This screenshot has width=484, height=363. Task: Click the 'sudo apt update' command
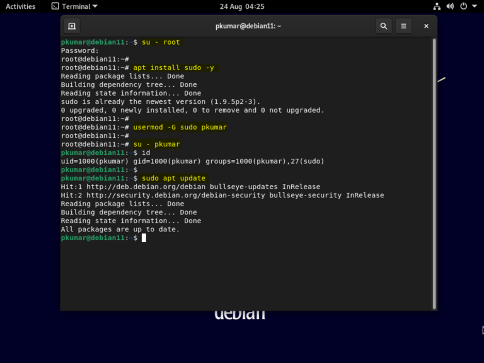point(174,178)
